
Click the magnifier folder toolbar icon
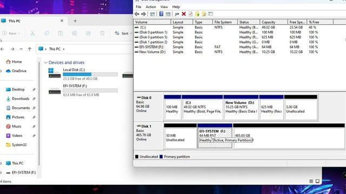[x=204, y=14]
